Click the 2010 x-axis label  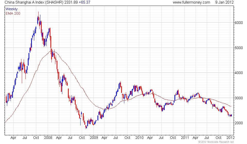coord(139,138)
